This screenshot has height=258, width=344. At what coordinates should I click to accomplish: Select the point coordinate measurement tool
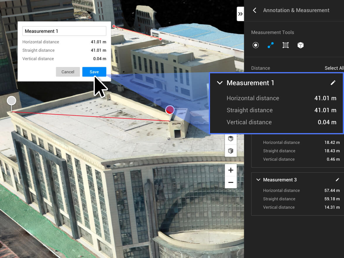(x=256, y=45)
